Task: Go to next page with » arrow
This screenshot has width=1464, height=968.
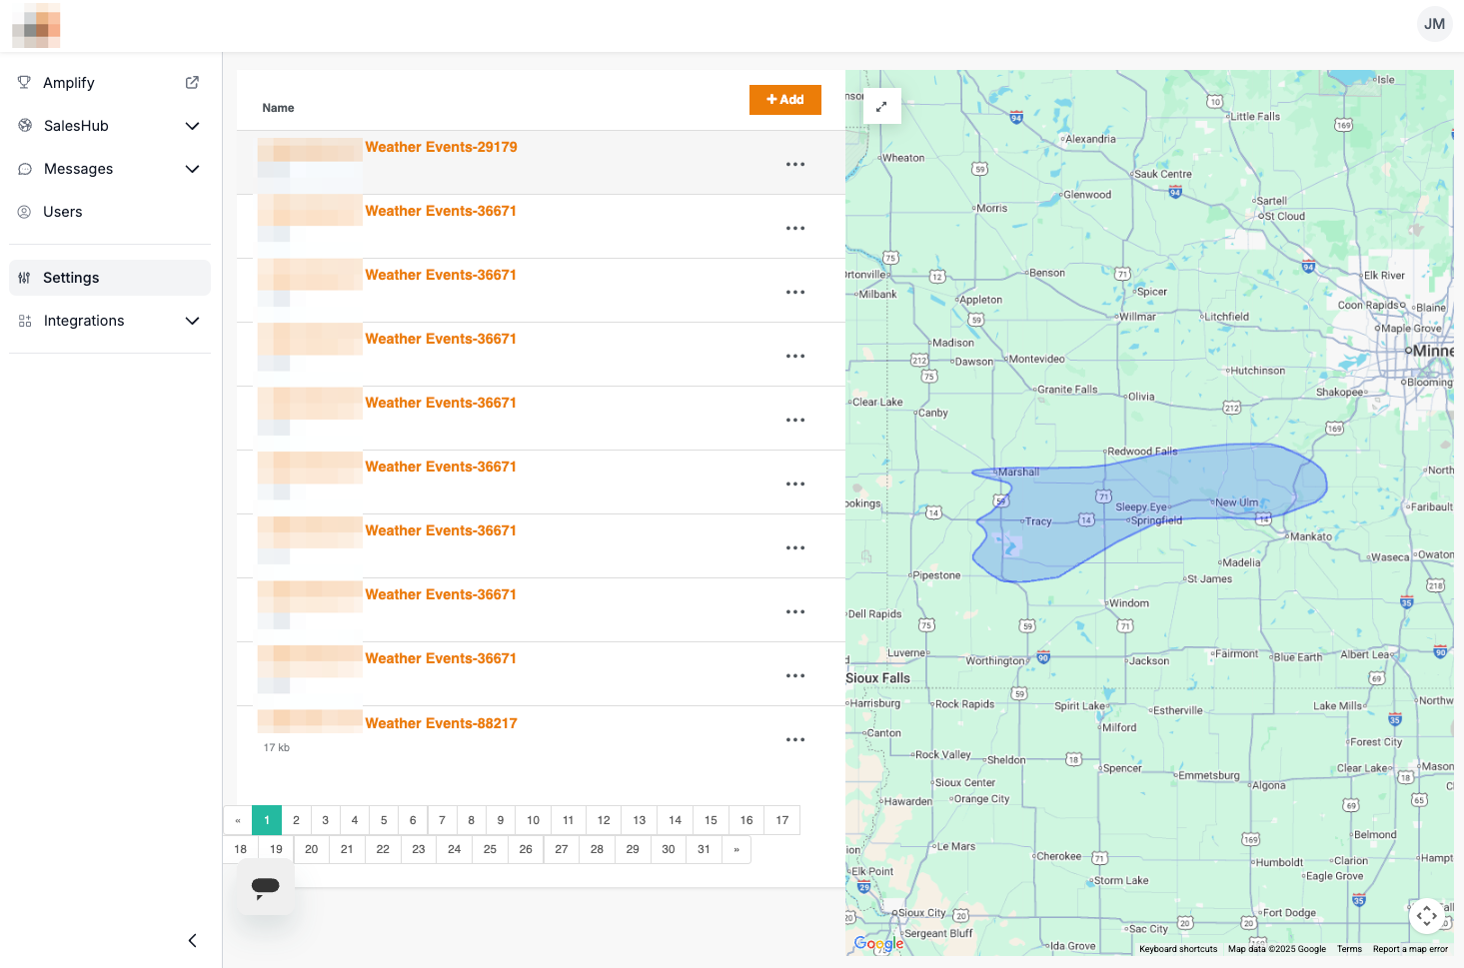Action: click(736, 849)
